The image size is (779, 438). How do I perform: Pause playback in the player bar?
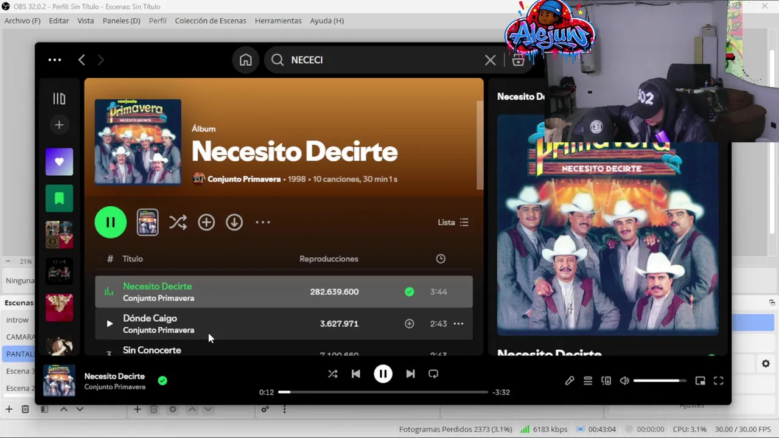coord(383,374)
